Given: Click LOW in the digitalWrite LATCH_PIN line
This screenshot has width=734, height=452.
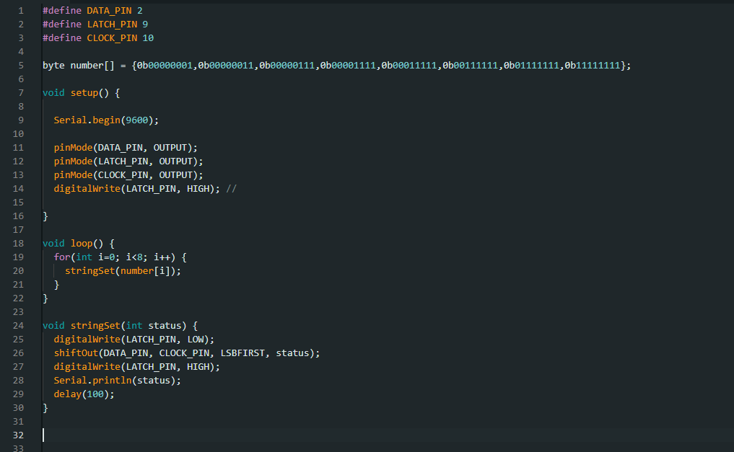Looking at the screenshot, I should [195, 340].
